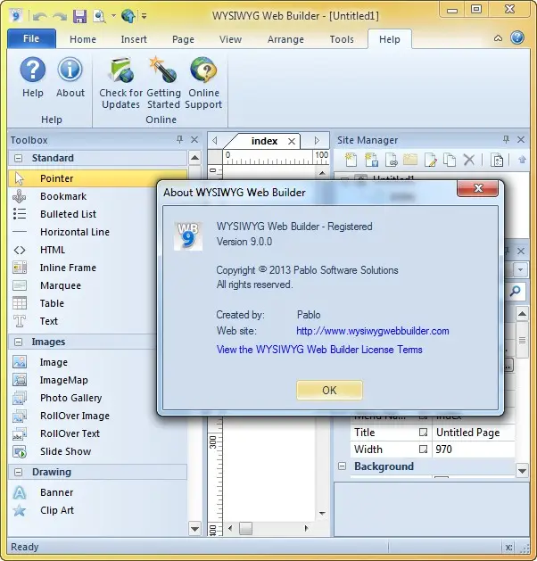Select Banner tool in Toolbox
Viewport: 537px width, 561px height.
coord(56,492)
